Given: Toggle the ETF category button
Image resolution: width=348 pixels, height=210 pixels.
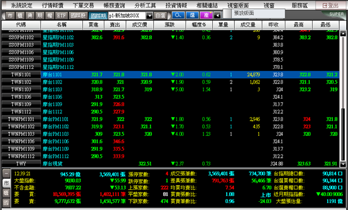Looking at the screenshot, I should (61, 16).
